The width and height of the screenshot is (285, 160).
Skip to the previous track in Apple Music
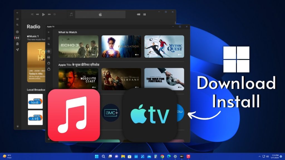click(38, 14)
